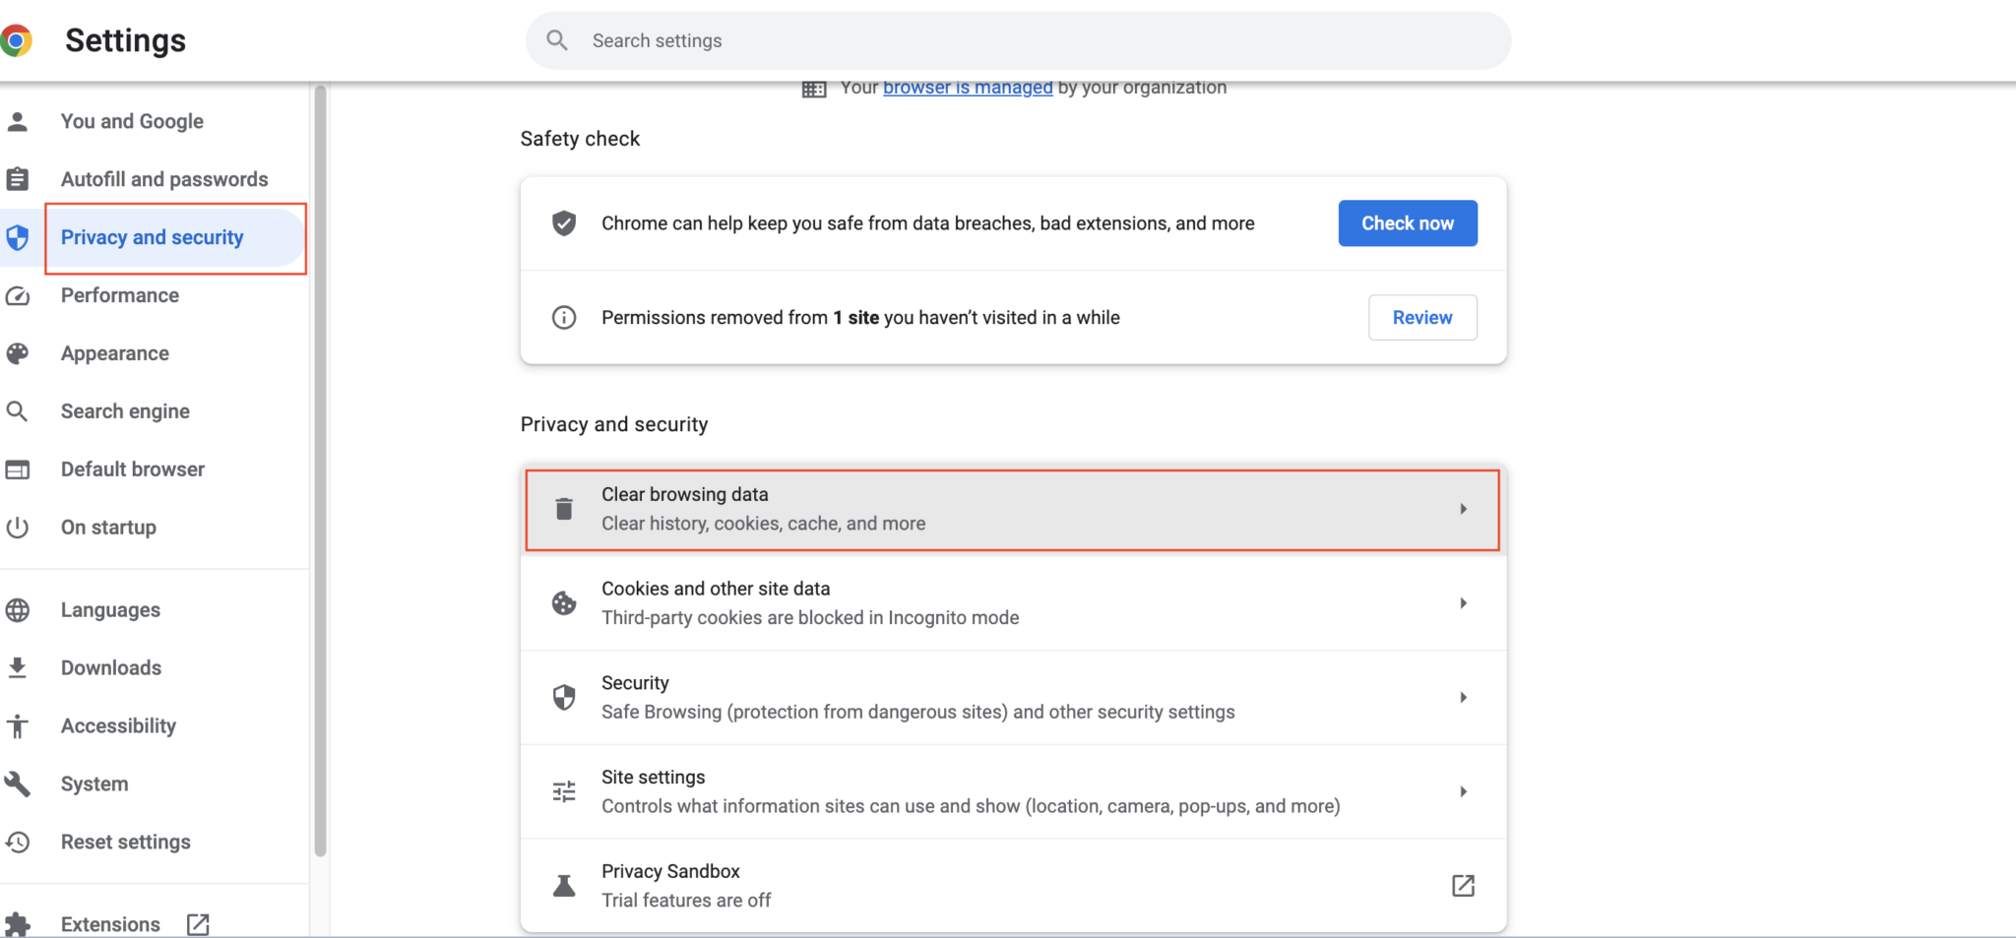The height and width of the screenshot is (938, 2016).
Task: Click the Review permissions button
Action: click(1421, 318)
